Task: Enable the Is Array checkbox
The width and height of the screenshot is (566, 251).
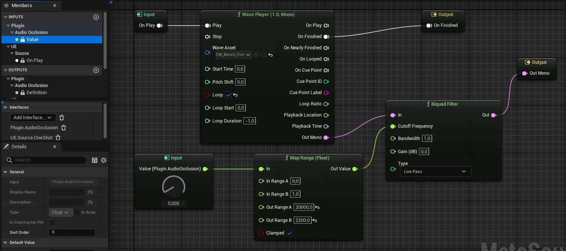Action: click(77, 213)
